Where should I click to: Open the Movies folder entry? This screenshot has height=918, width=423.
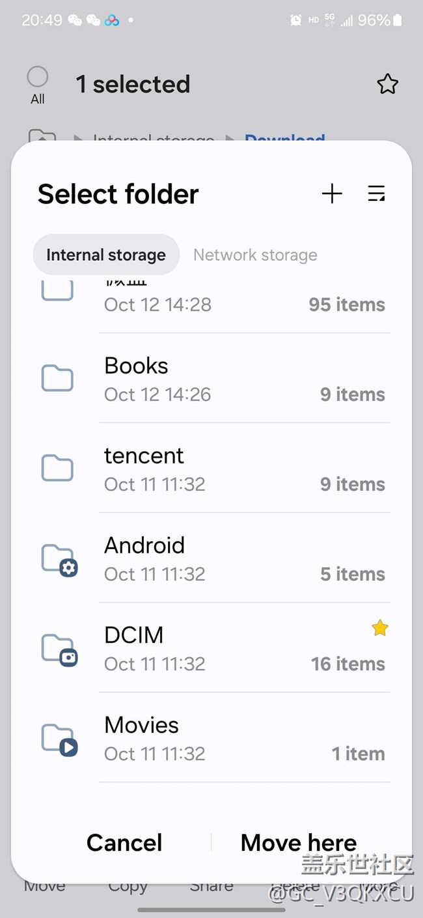click(x=244, y=739)
